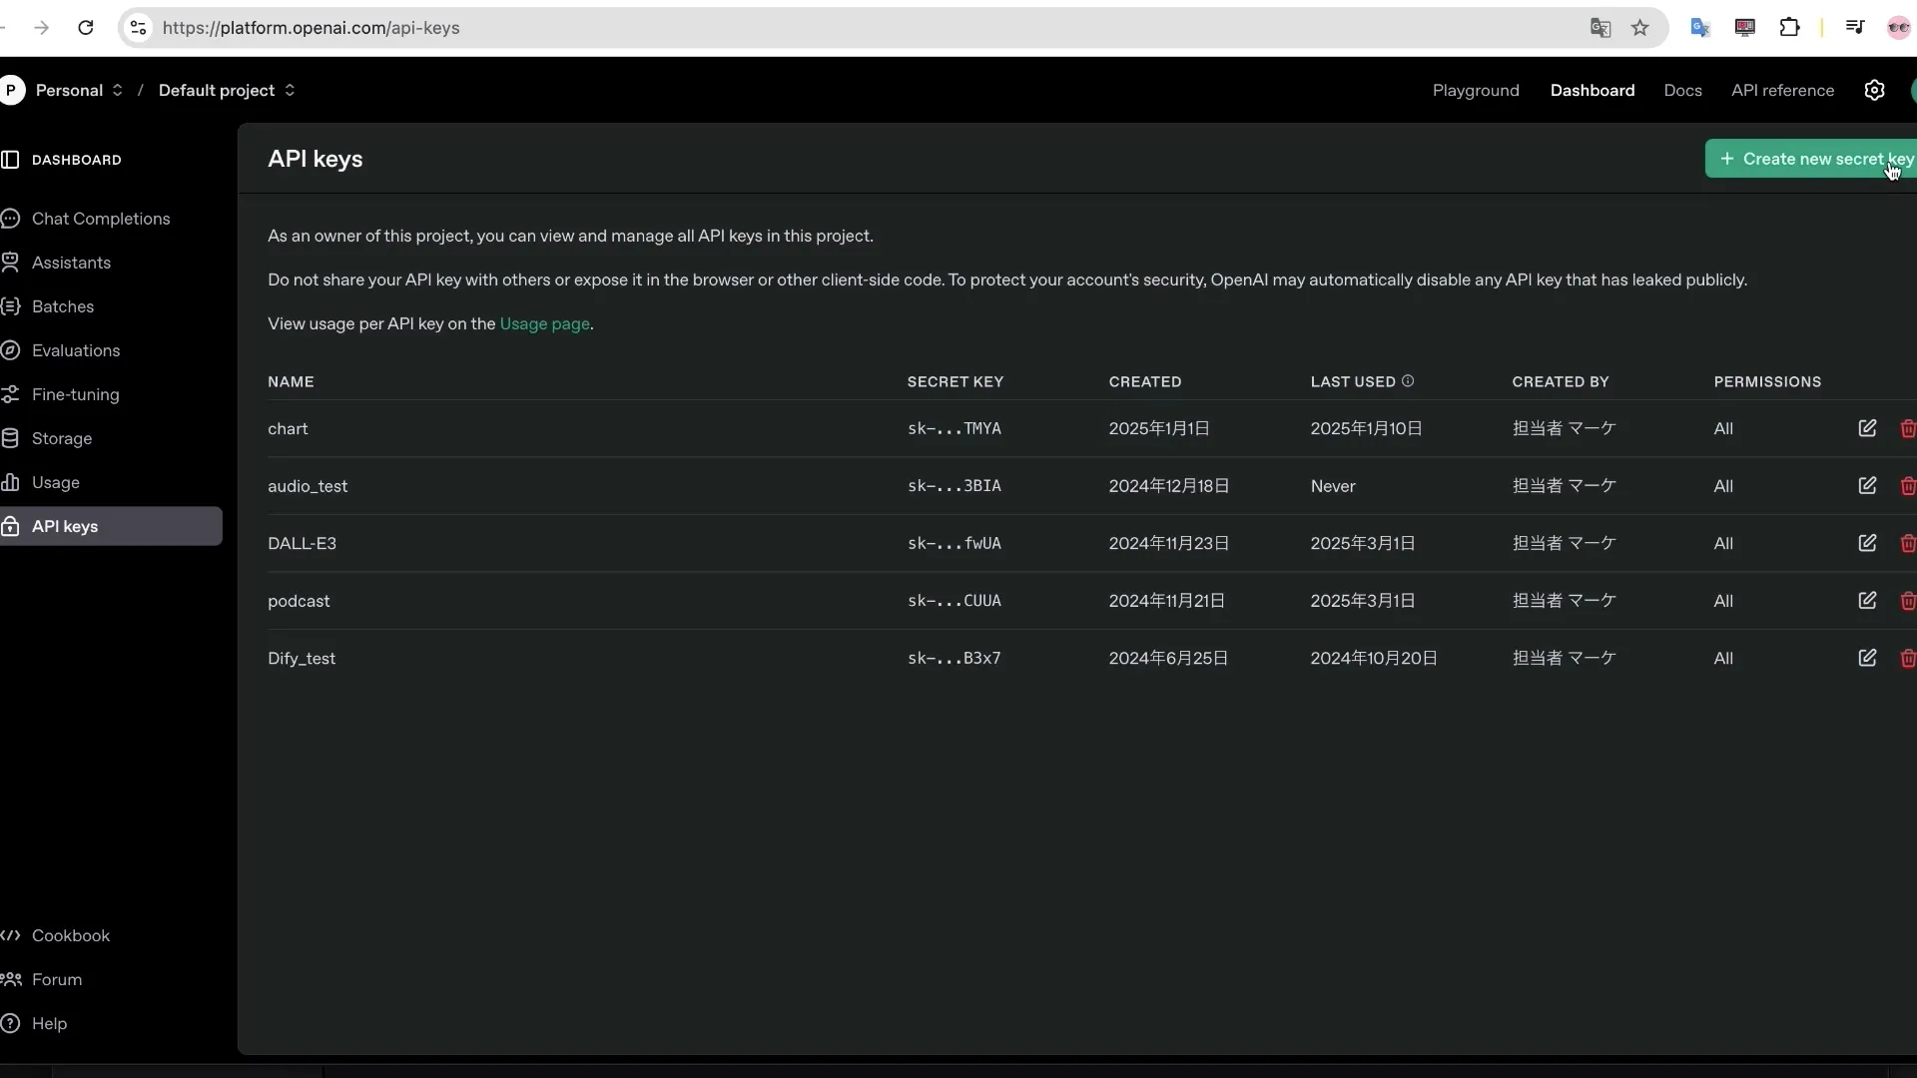The height and width of the screenshot is (1078, 1917).
Task: Click the edit icon for chart key
Action: click(x=1867, y=428)
